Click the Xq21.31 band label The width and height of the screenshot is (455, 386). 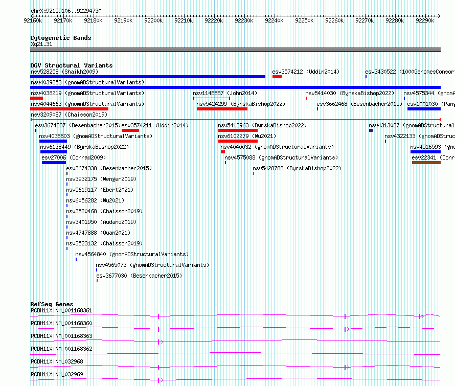pos(41,44)
